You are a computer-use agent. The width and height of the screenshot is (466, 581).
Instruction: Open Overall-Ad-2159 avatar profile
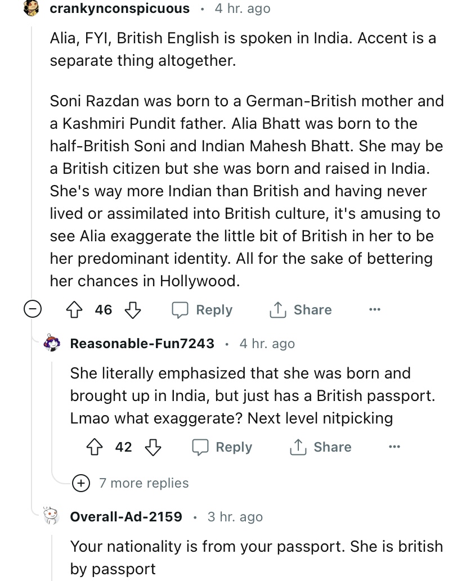click(51, 516)
